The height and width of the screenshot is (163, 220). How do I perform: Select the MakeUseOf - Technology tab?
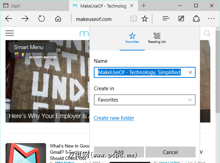click(x=103, y=6)
